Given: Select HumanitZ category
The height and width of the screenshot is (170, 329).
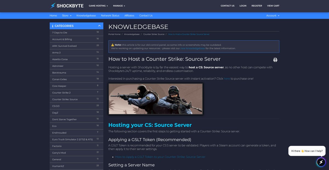Looking at the screenshot, I should point(76,166).
